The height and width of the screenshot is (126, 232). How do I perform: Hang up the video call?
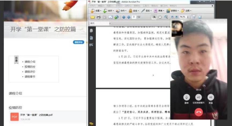(x=198, y=112)
